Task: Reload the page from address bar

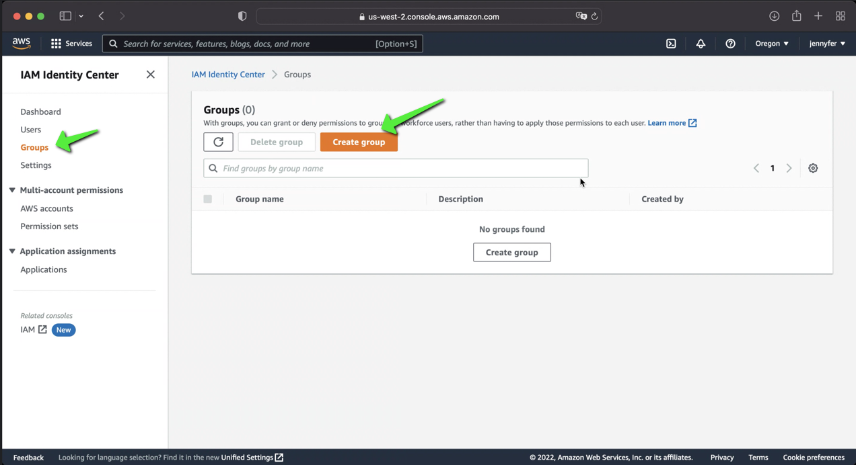Action: 594,16
